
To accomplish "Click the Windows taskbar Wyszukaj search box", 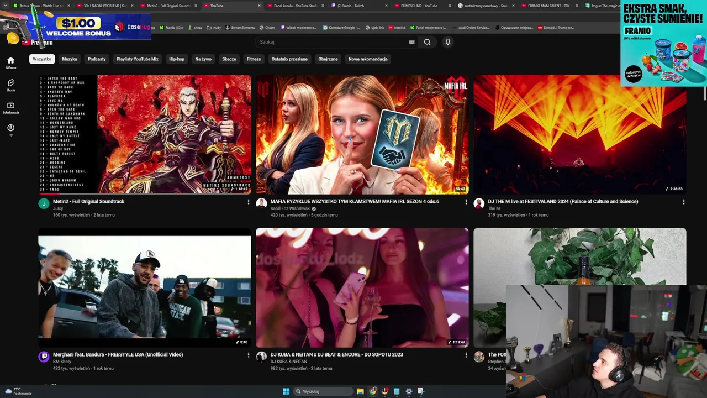I will point(324,391).
